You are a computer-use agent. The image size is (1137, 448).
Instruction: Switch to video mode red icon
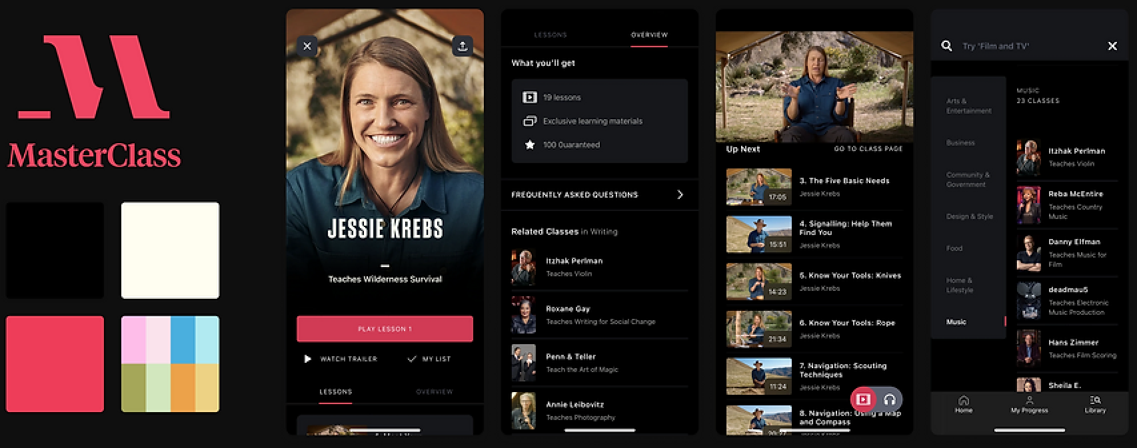pos(864,399)
